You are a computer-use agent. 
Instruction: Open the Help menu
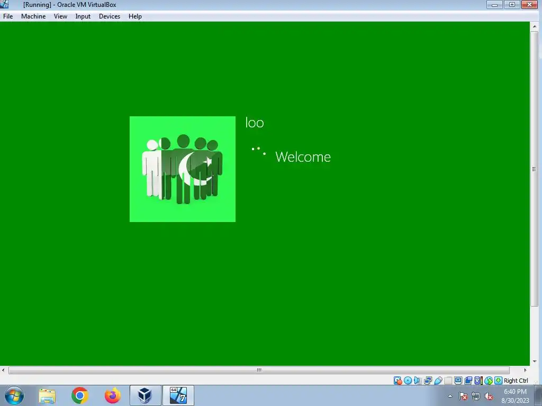[135, 16]
